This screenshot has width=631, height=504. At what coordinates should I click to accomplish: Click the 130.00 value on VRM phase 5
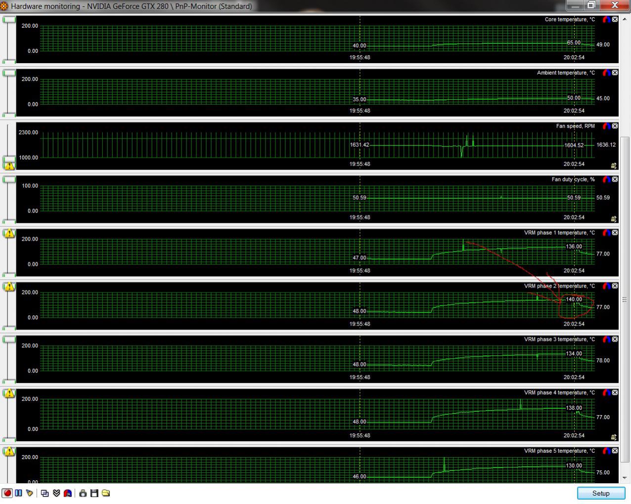(x=574, y=465)
